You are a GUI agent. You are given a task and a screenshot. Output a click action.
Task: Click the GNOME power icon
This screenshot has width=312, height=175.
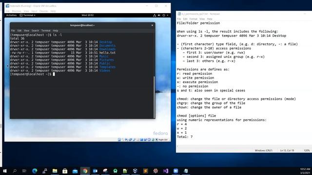coord(164,15)
